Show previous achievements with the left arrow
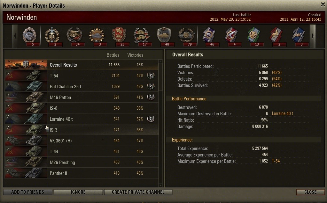Image resolution: width=327 pixels, height=203 pixels. pos(15,36)
